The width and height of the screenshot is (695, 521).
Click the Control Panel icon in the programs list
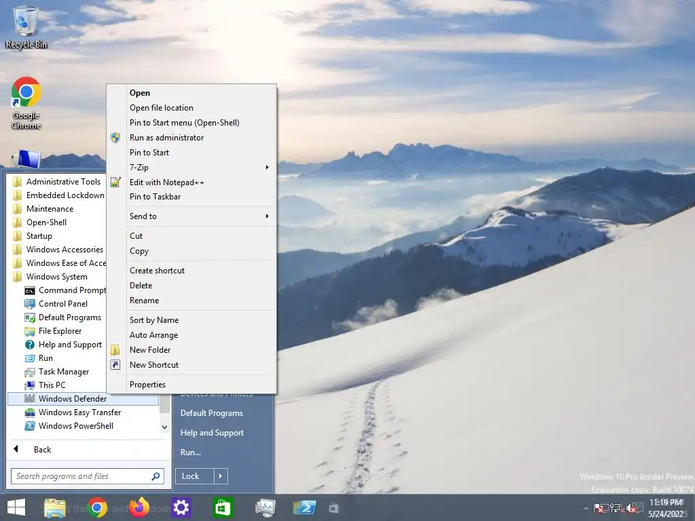30,304
